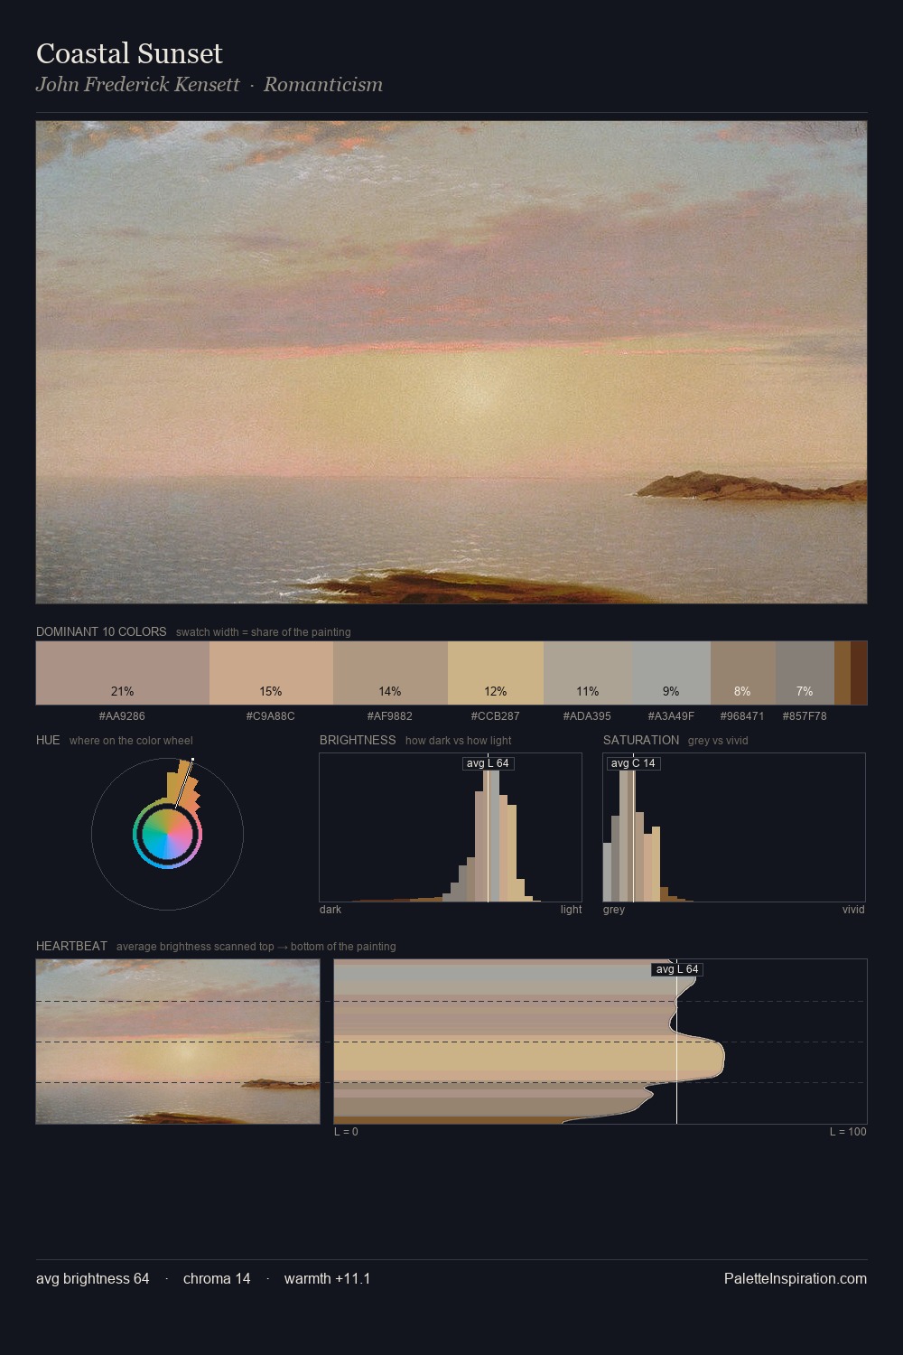This screenshot has height=1355, width=903.
Task: Click the #AA9286 color swatch showing 21%
Action: [x=123, y=673]
